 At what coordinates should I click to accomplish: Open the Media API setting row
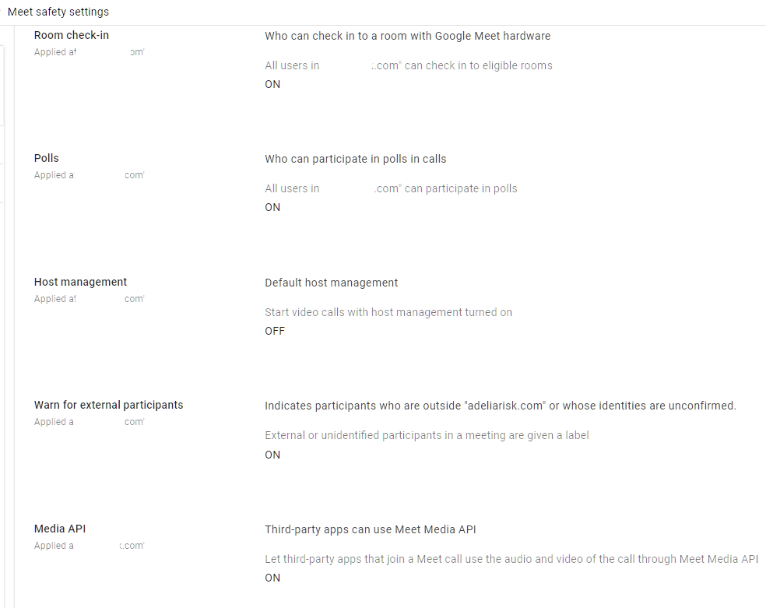pos(60,528)
